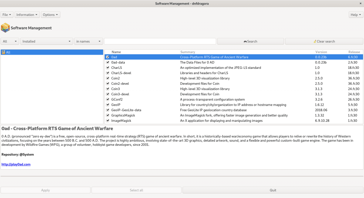Viewport: 364px width, 198px height.
Task: Open the Information menu
Action: [x=27, y=15]
